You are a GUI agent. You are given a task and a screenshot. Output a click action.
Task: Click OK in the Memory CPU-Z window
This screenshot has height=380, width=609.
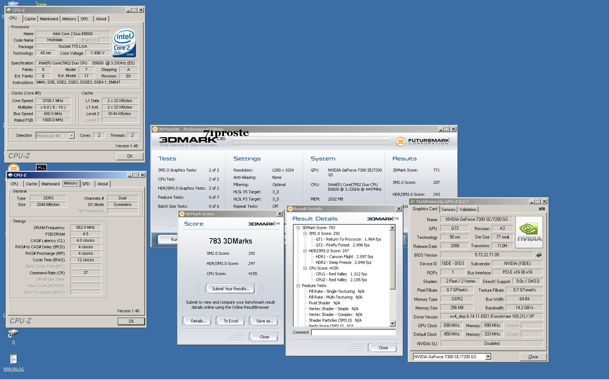pyautogui.click(x=131, y=321)
